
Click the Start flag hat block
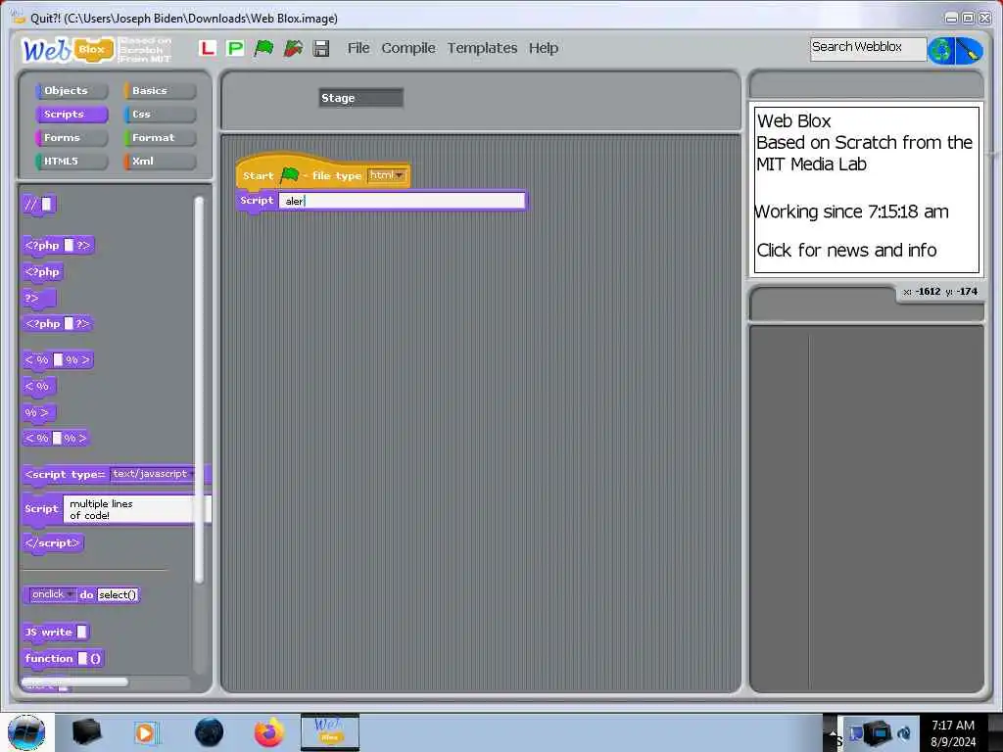click(x=322, y=172)
